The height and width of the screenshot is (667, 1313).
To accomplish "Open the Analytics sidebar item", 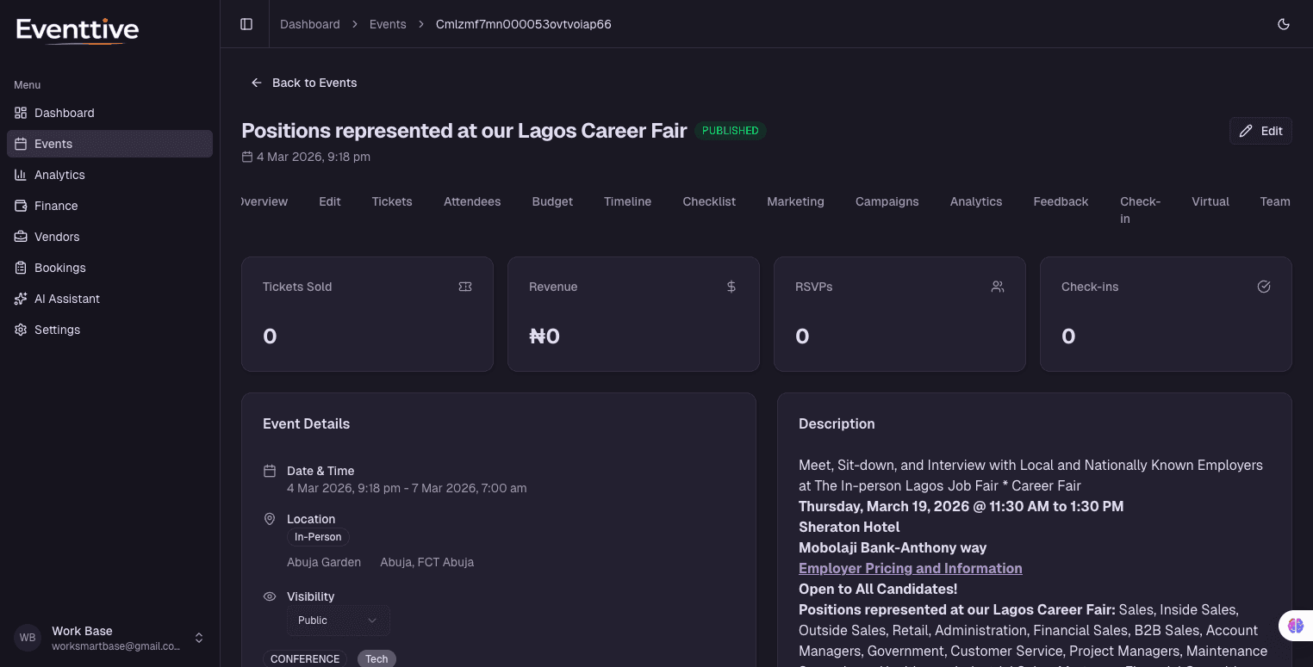I will coord(59,175).
